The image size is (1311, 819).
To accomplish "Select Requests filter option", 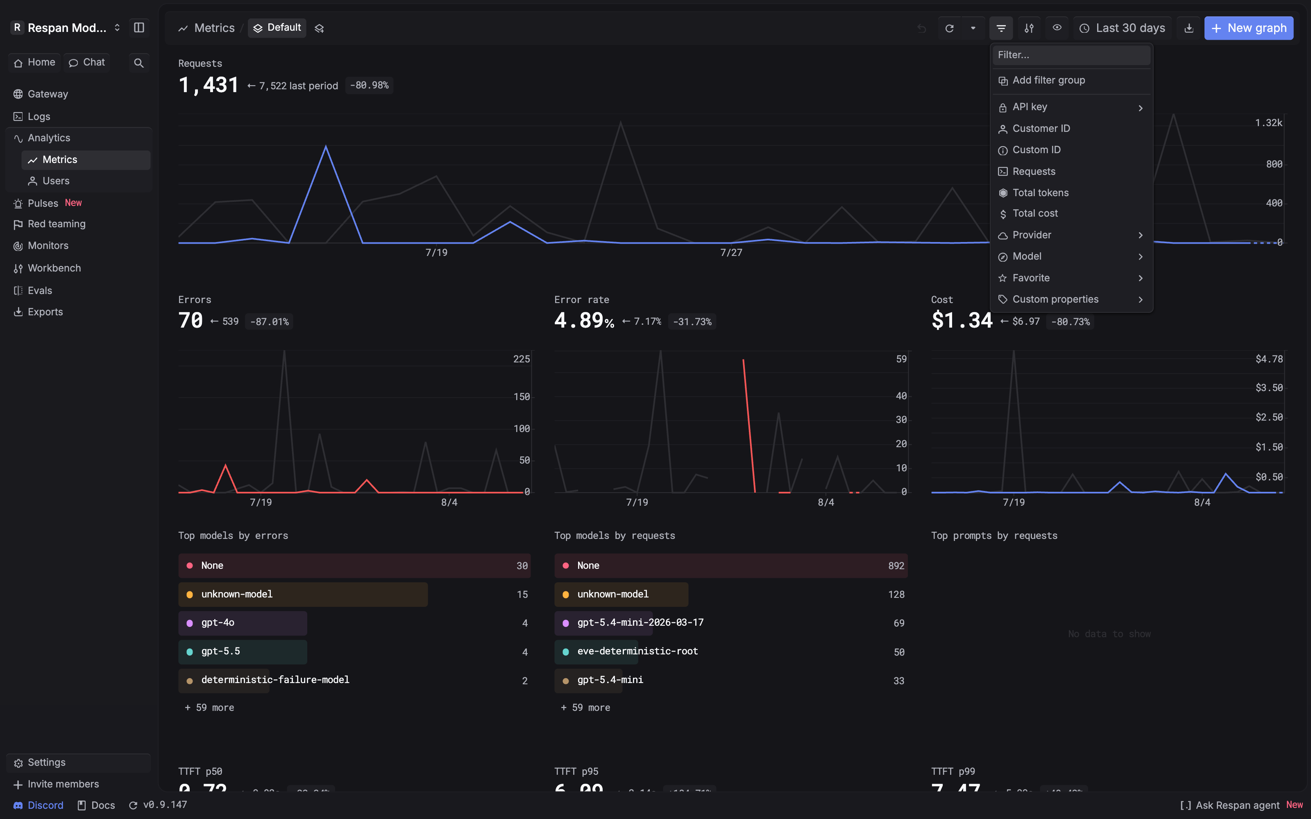I will [1071, 172].
